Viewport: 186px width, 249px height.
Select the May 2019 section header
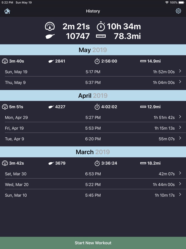tap(93, 50)
